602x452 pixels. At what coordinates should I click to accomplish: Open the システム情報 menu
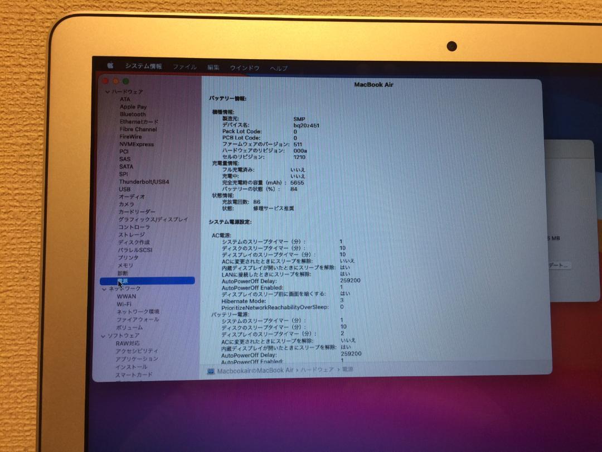tap(143, 66)
